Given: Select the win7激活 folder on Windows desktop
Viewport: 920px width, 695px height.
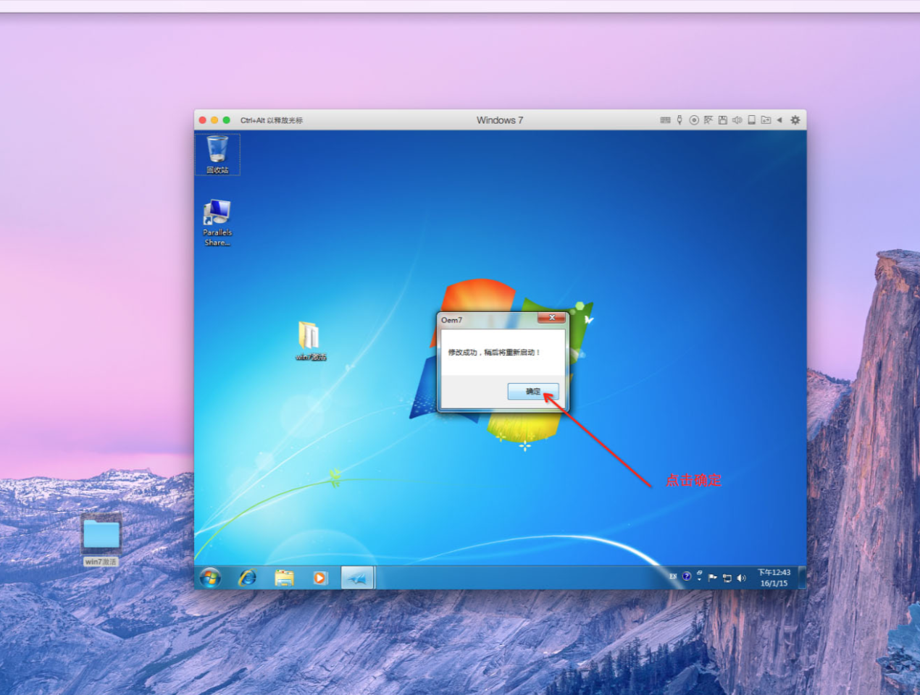Looking at the screenshot, I should coord(311,340).
